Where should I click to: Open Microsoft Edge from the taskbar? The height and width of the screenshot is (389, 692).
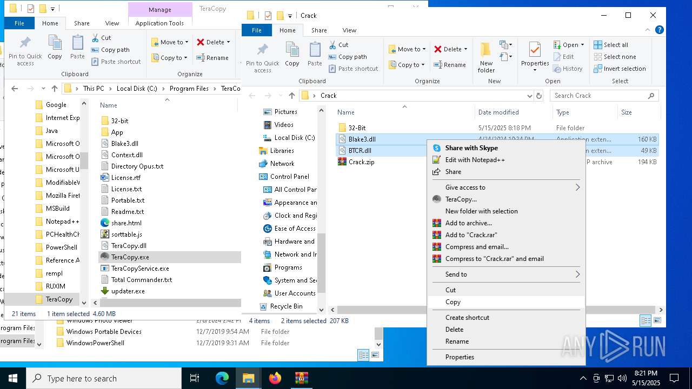(x=222, y=378)
